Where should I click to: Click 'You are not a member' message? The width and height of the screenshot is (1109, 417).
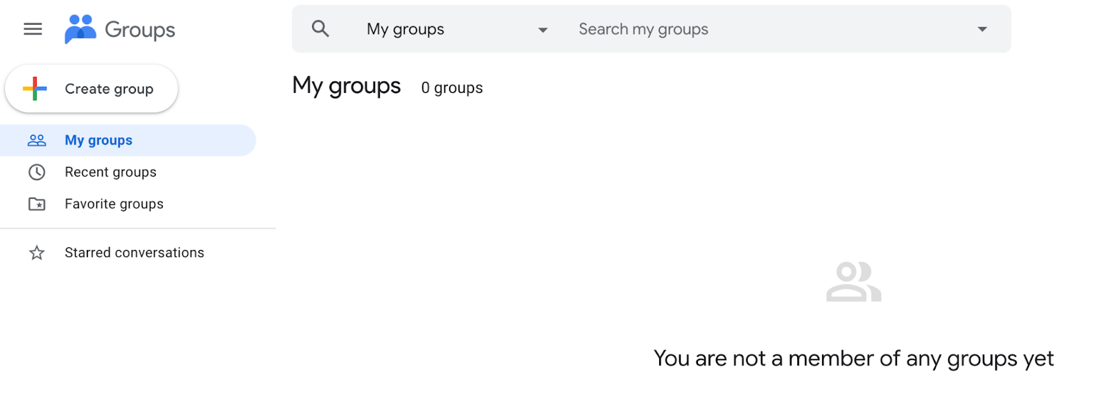(x=853, y=359)
